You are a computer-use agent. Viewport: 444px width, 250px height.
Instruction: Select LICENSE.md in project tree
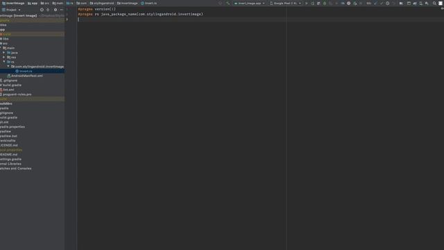click(9, 145)
